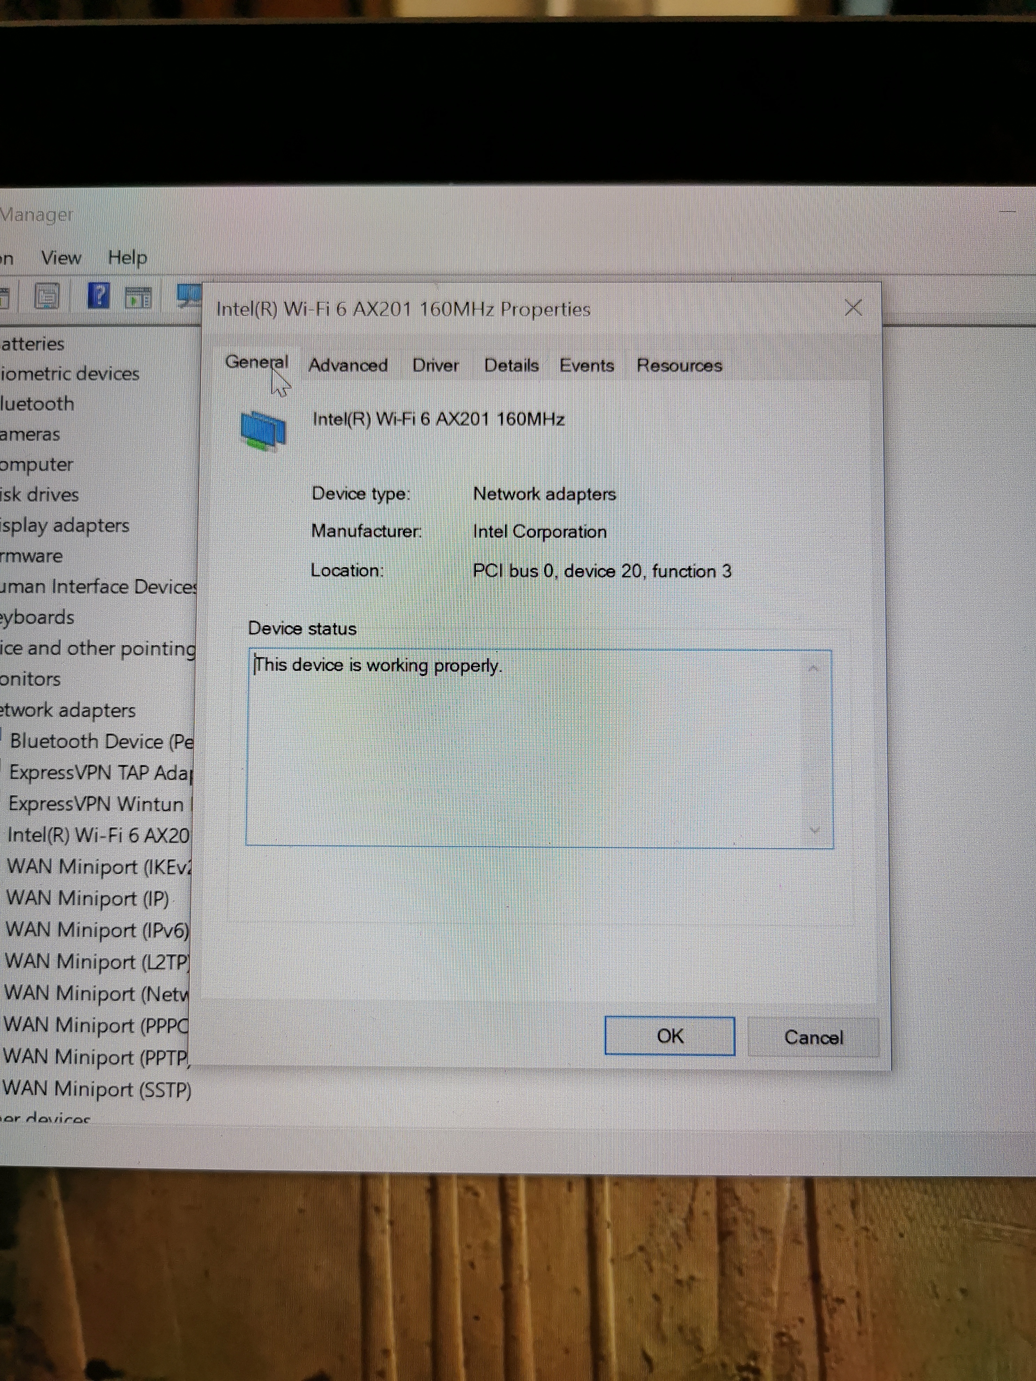This screenshot has width=1036, height=1381.
Task: Click 'This device is working properly.' text
Action: coord(378,665)
